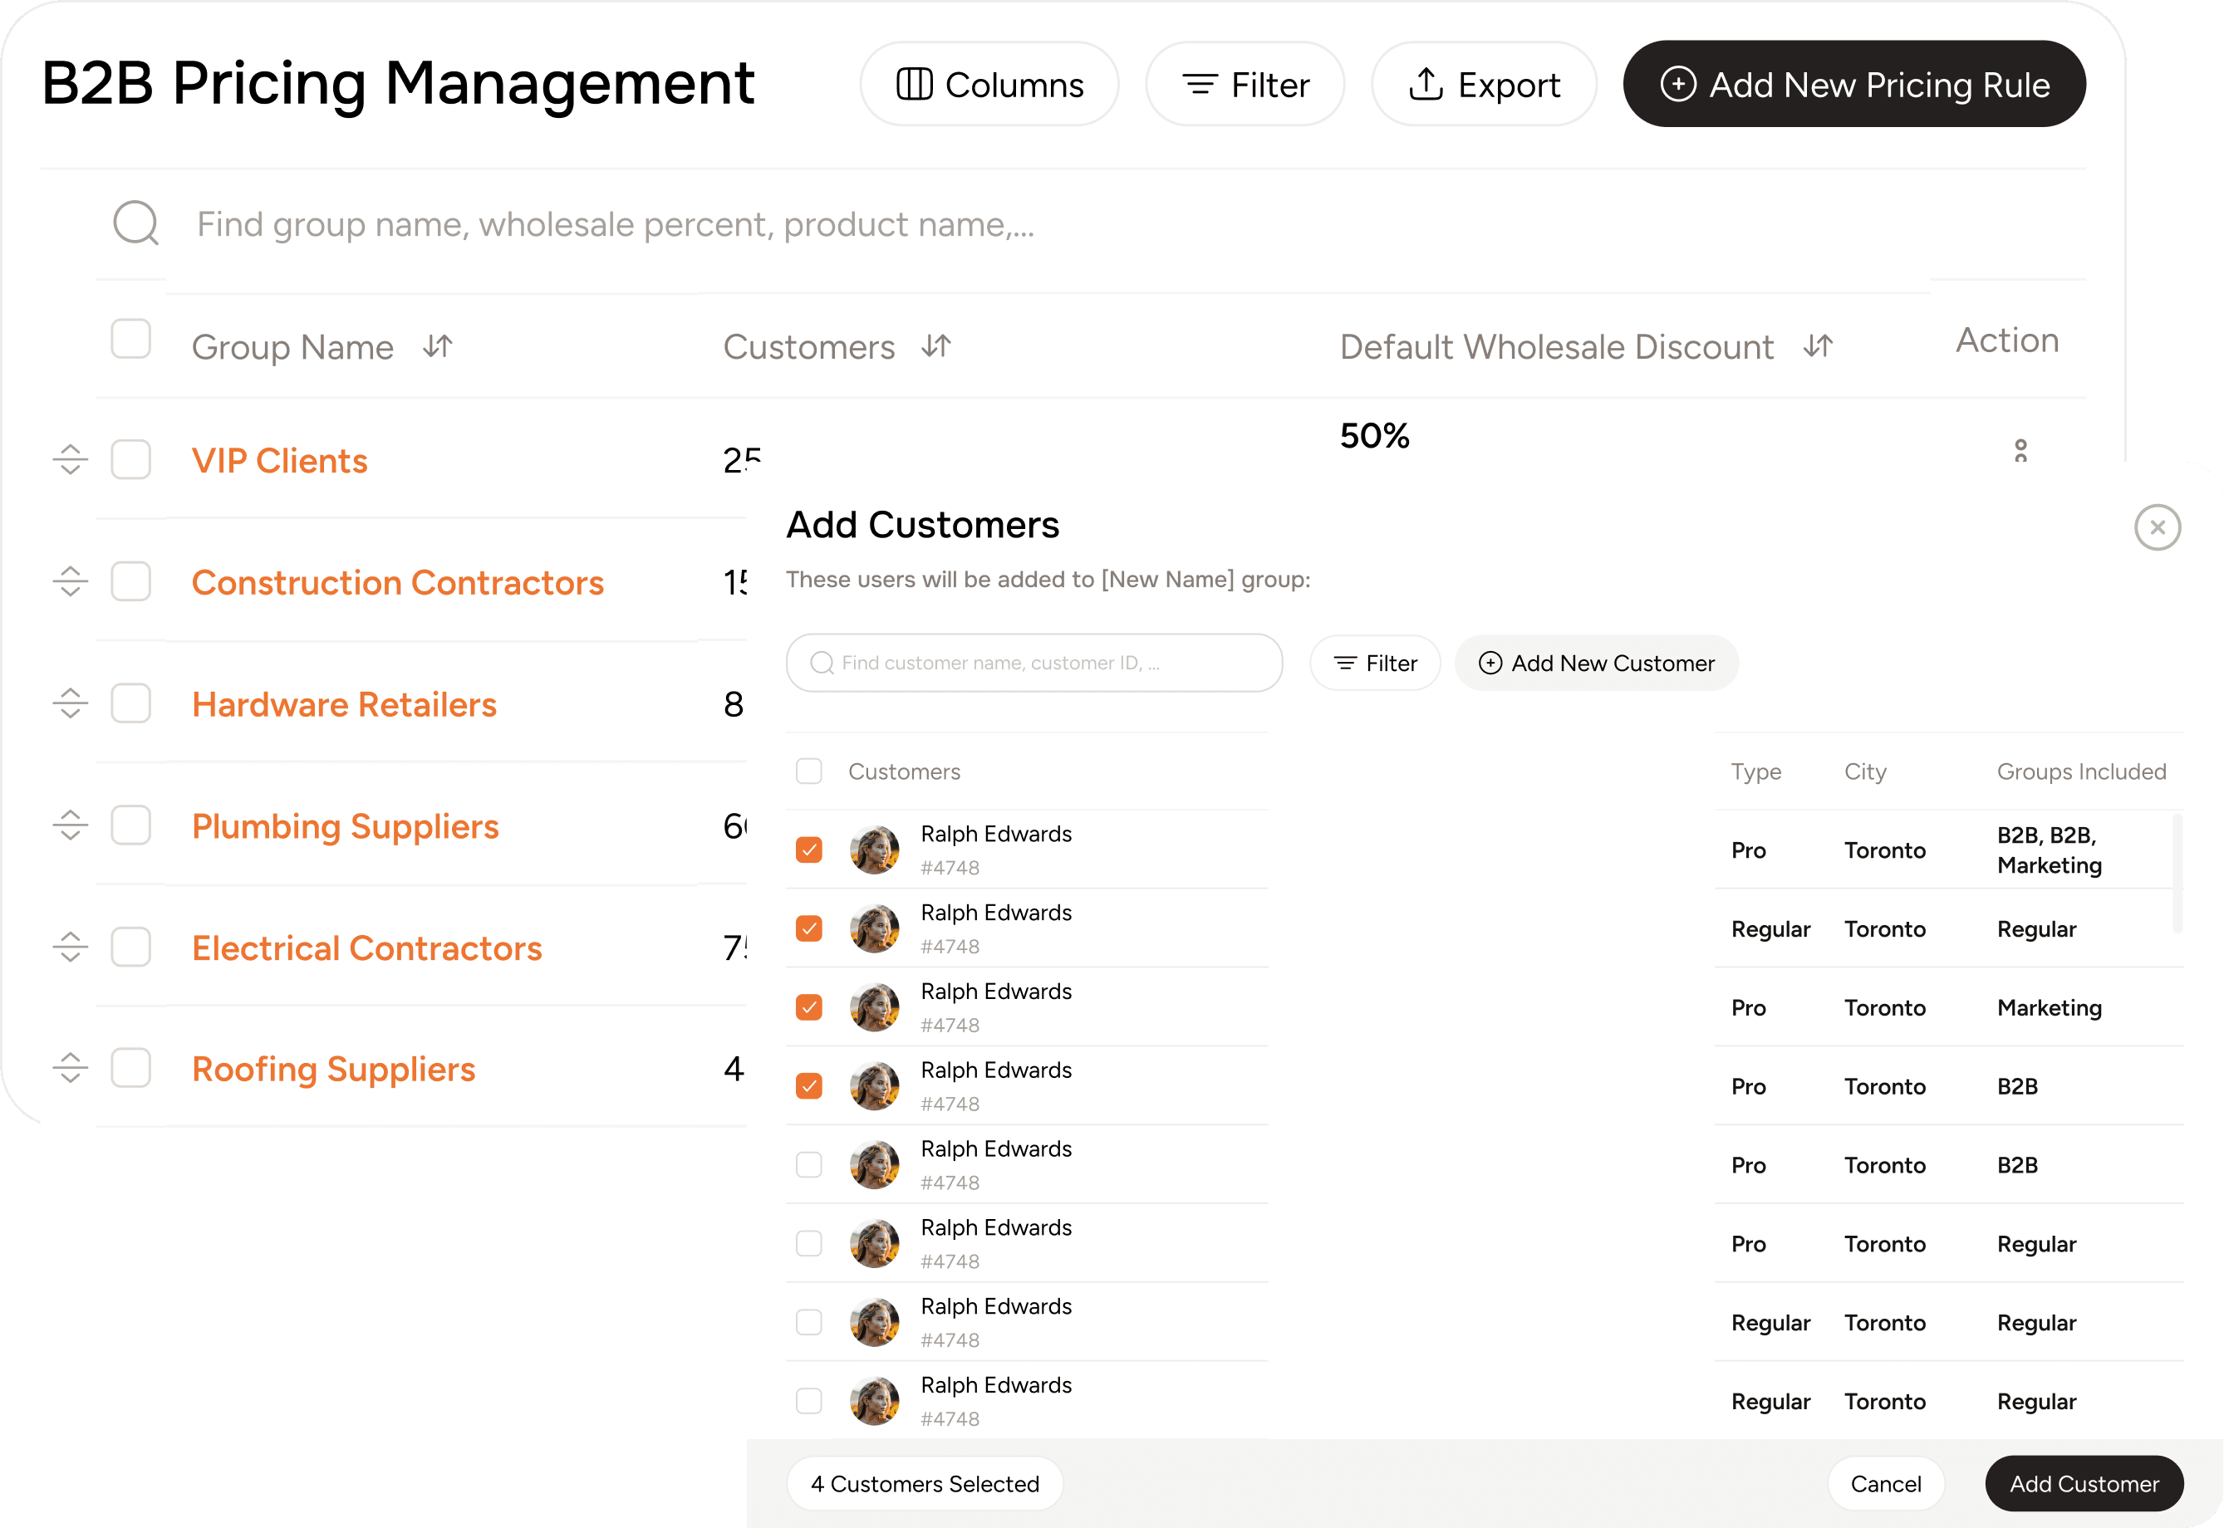2224x1528 pixels.
Task: Select all customers in Add Customers list
Action: point(808,771)
